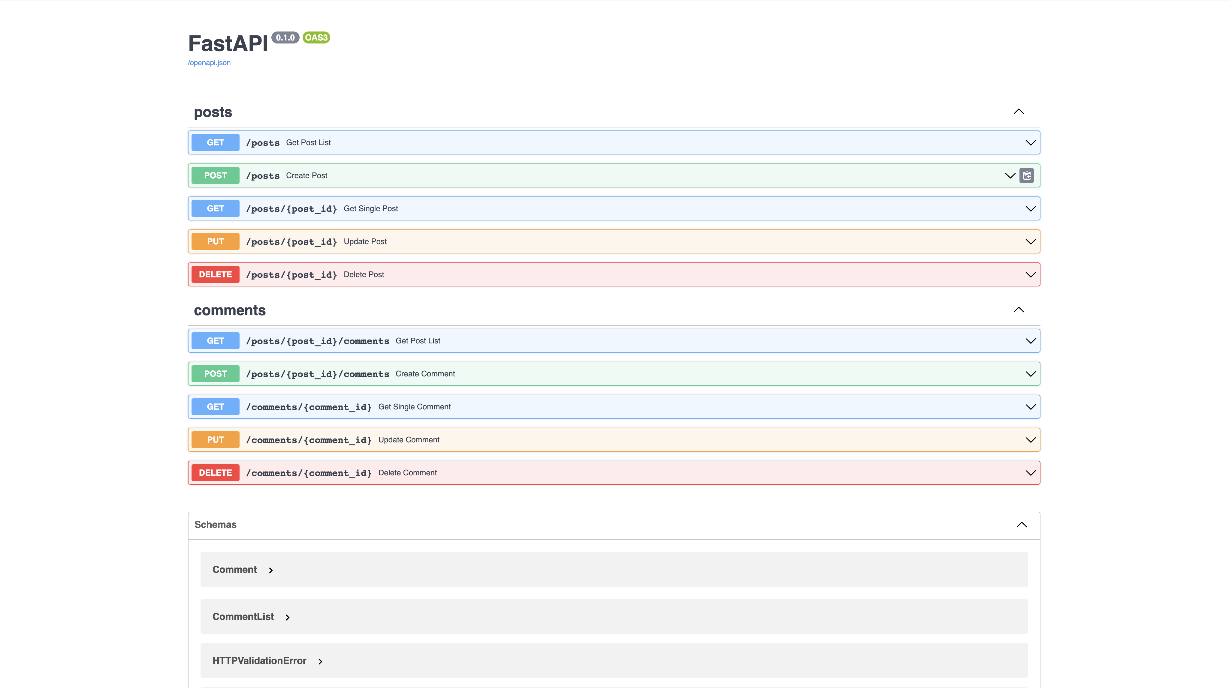
Task: Expand the Comment schema arrow
Action: pos(270,570)
